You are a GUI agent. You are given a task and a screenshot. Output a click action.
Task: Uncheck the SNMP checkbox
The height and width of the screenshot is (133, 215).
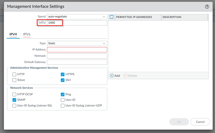[14, 100]
